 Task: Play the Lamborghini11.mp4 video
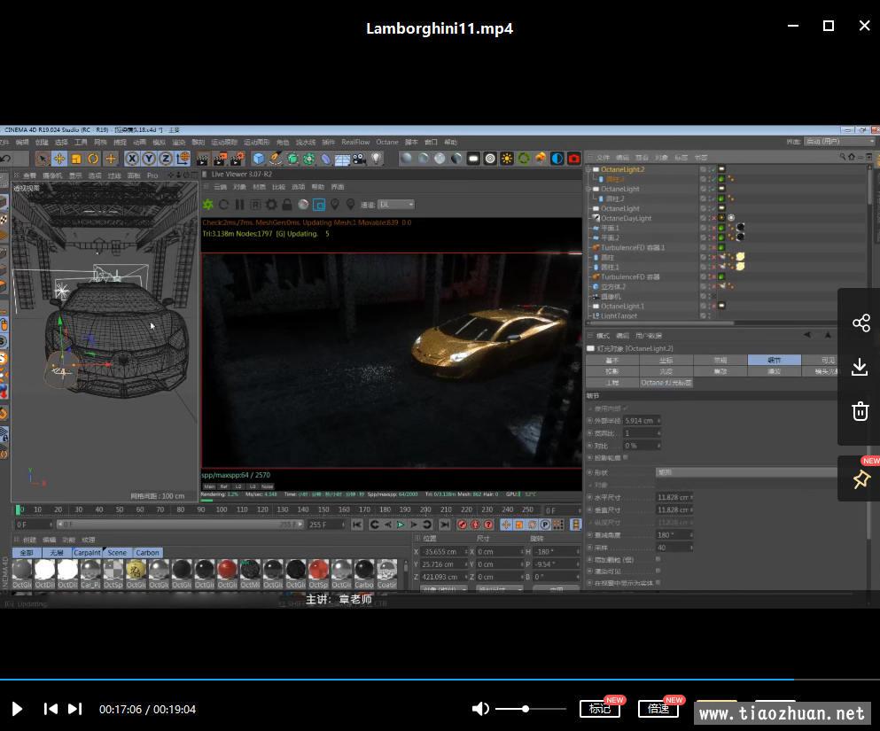[x=17, y=709]
